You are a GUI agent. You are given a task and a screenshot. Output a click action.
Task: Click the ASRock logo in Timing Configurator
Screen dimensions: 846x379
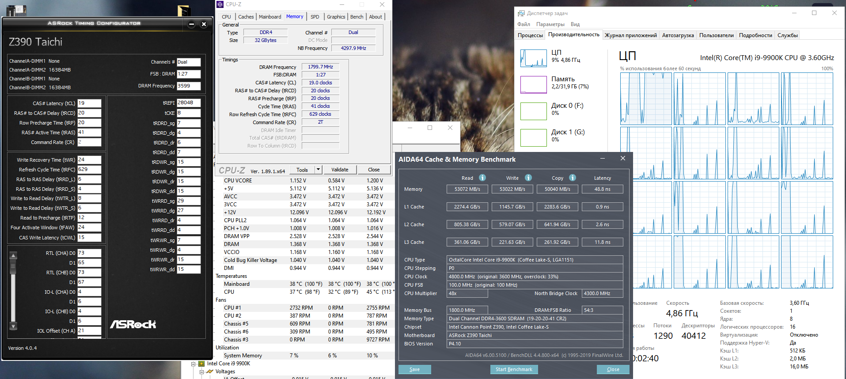[133, 325]
